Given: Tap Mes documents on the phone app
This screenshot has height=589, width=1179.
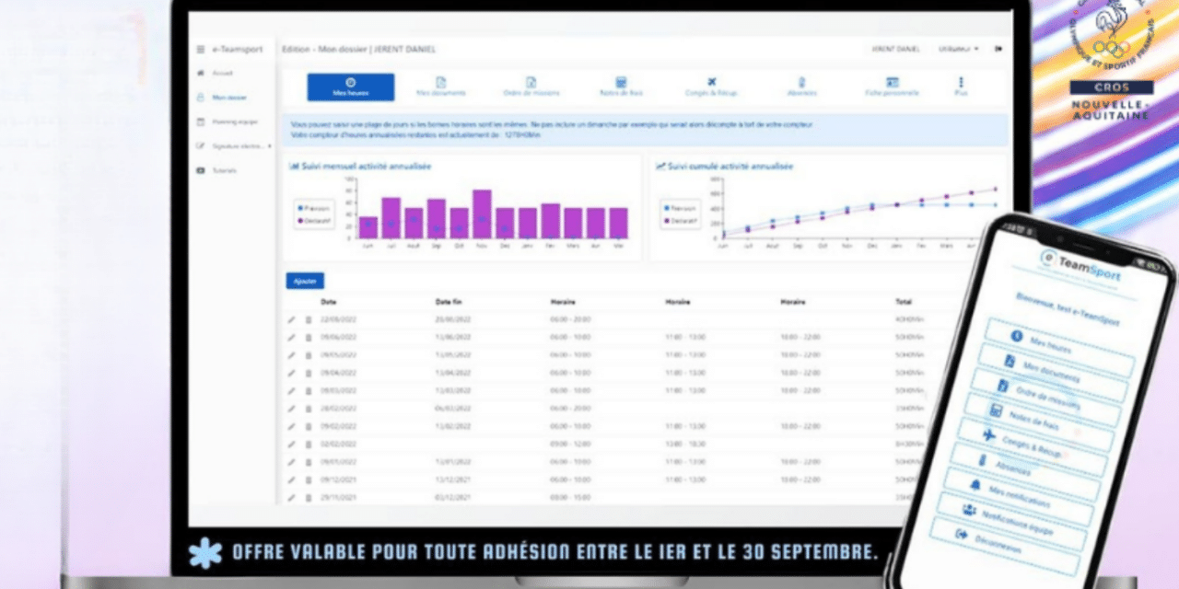Looking at the screenshot, I should coord(1051,372).
